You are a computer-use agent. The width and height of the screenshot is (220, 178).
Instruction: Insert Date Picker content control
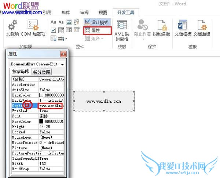point(77,30)
